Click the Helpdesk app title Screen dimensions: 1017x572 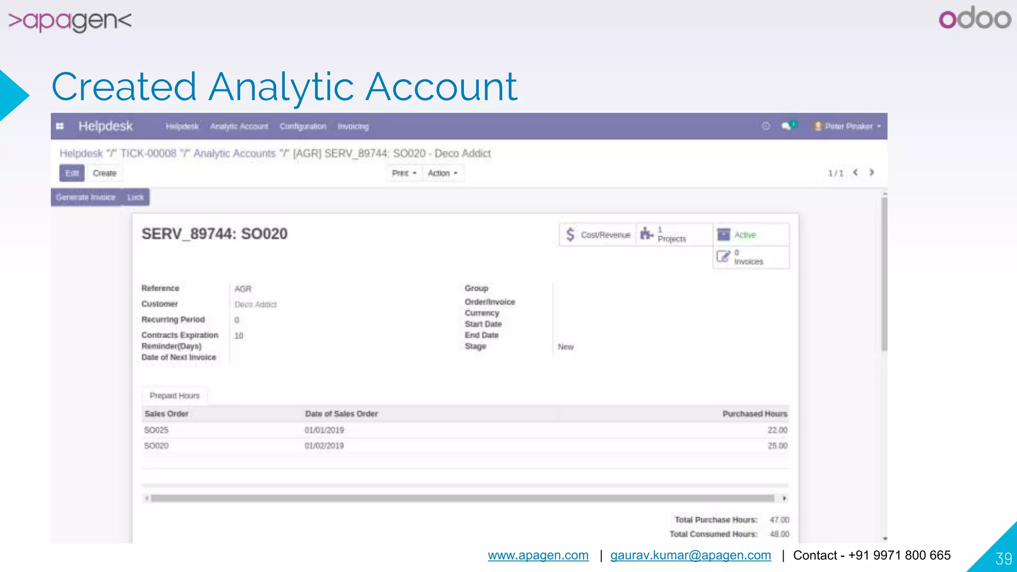point(105,126)
